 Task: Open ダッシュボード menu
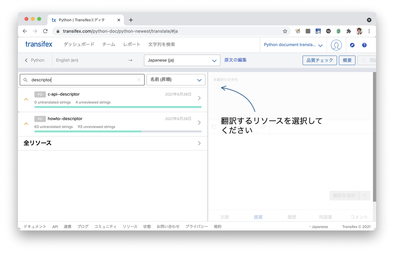click(x=79, y=45)
